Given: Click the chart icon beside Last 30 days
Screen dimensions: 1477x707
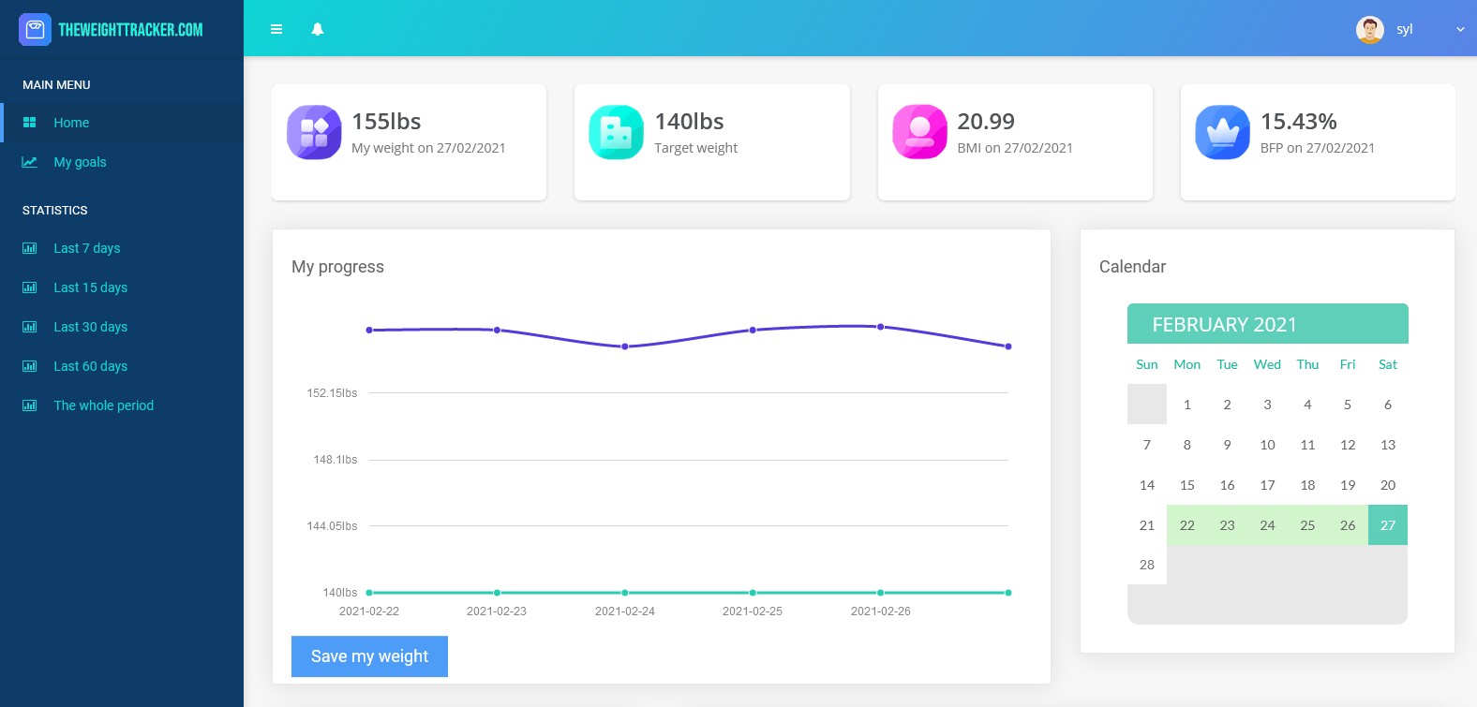Looking at the screenshot, I should [30, 327].
